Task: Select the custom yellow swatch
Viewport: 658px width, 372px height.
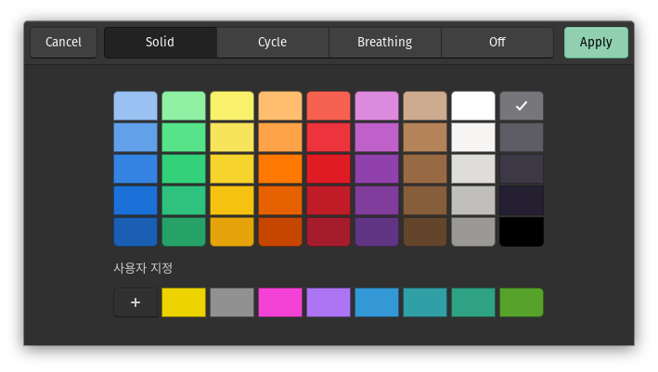Action: [x=184, y=302]
